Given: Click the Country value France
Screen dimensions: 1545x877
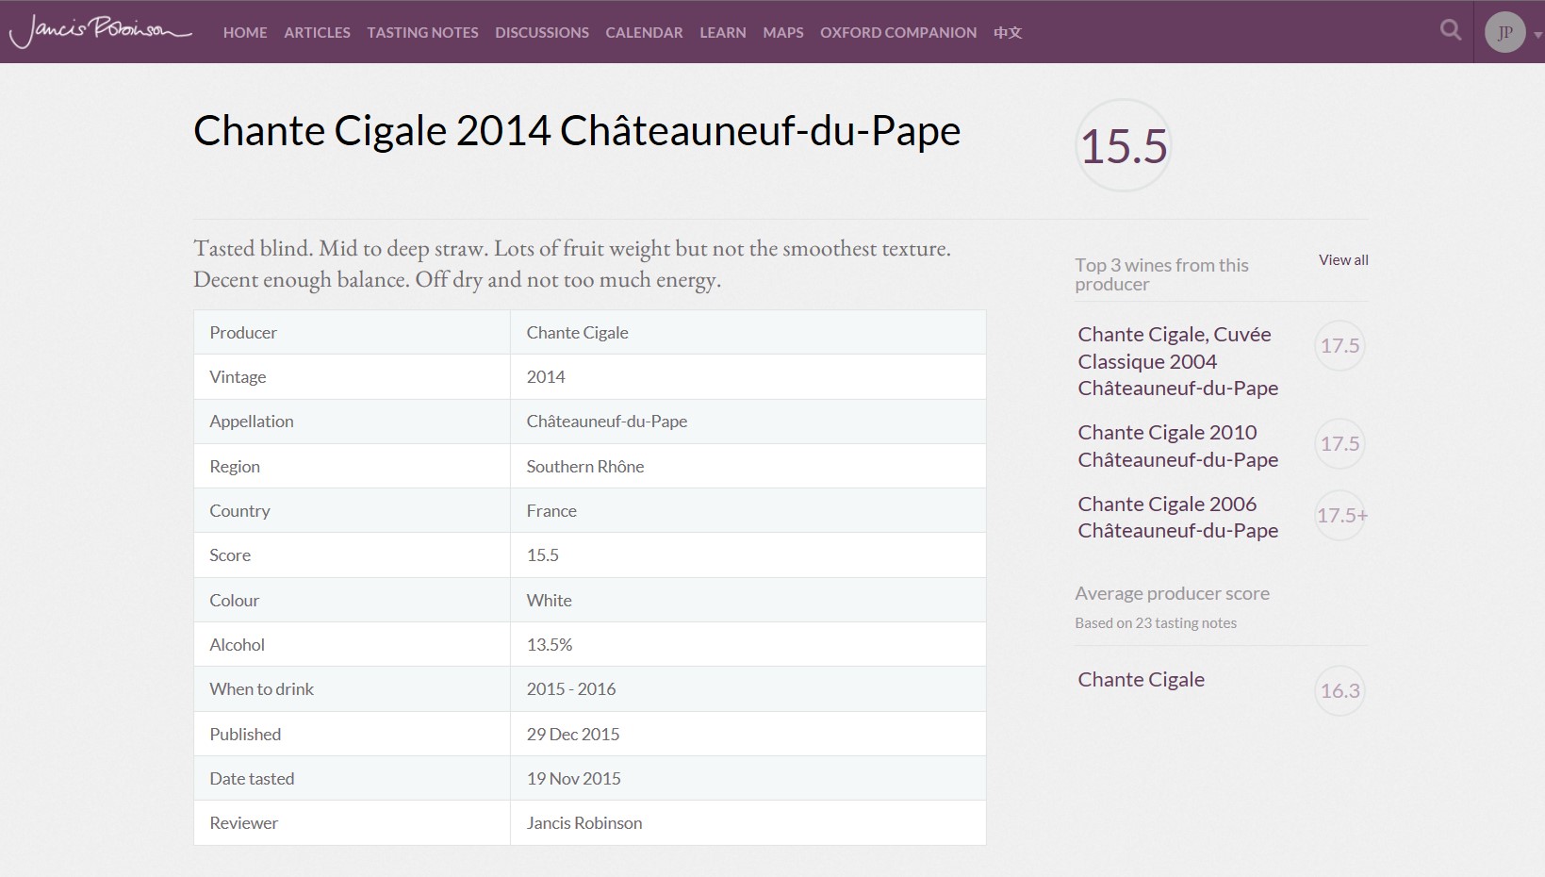Looking at the screenshot, I should pos(551,510).
